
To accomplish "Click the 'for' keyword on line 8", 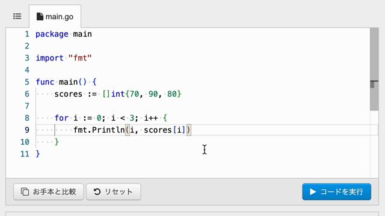I will point(61,118).
